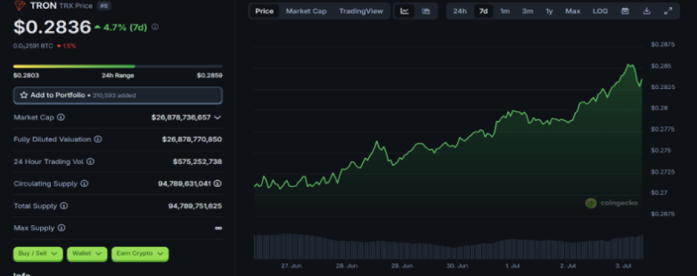
Task: Switch to candlestick chart view icon
Action: [426, 11]
